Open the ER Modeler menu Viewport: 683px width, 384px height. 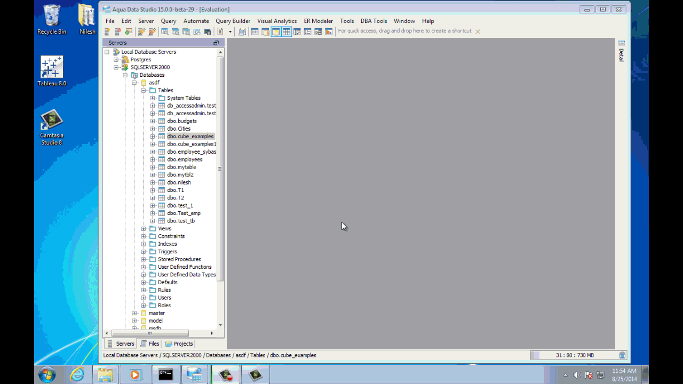319,21
